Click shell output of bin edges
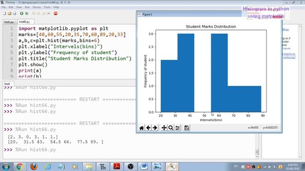Image resolution: width=305 pixels, height=171 pixels. tap(56, 142)
